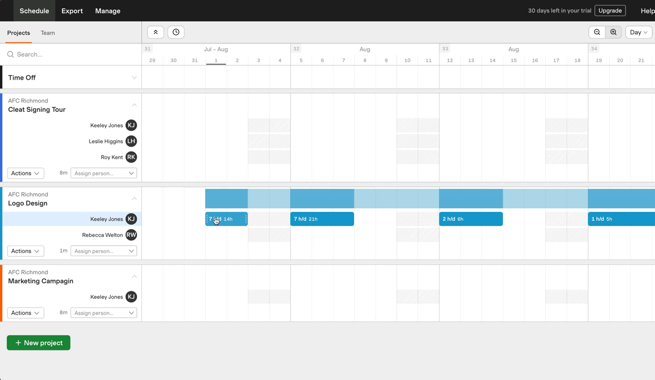Screen dimensions: 655x380
Task: Click the clock icon in the toolbar
Action: [176, 32]
